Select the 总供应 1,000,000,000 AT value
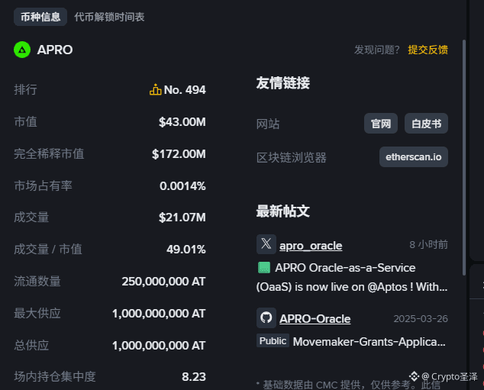Screen dimensions: 484x390 point(159,346)
